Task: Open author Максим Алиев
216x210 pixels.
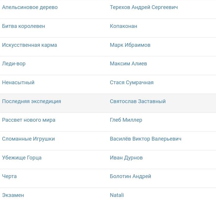Action: coord(128,64)
